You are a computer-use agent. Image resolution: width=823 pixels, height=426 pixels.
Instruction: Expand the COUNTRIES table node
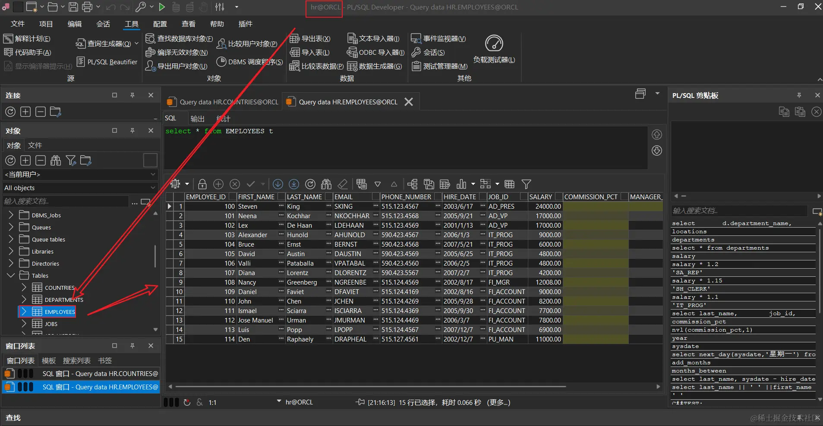(x=24, y=288)
